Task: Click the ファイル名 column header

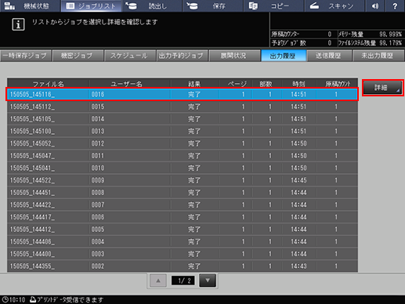Action: point(49,84)
